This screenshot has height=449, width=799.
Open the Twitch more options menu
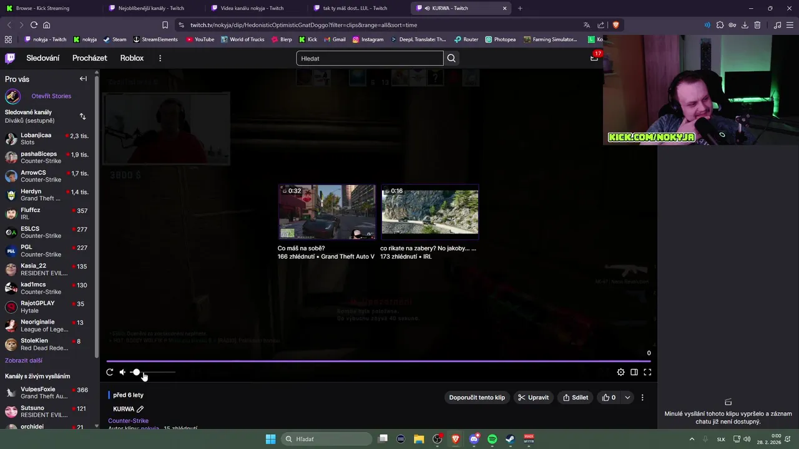160,58
